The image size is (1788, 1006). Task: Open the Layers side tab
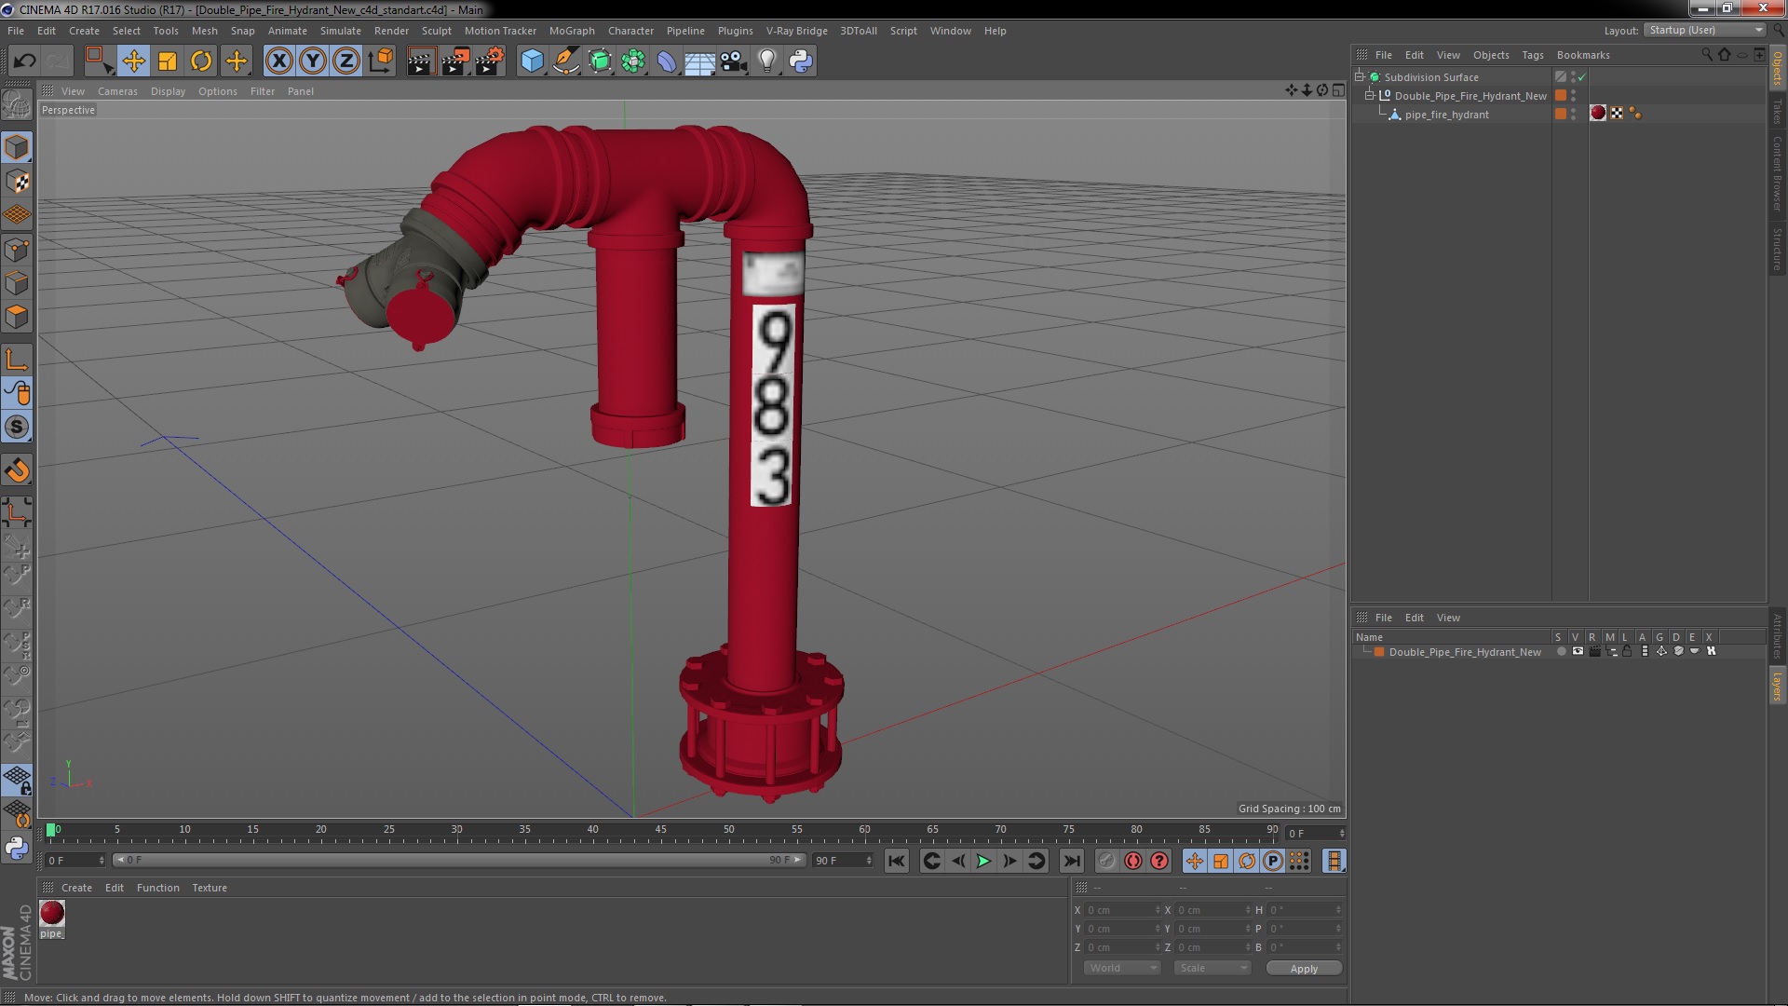(x=1778, y=687)
